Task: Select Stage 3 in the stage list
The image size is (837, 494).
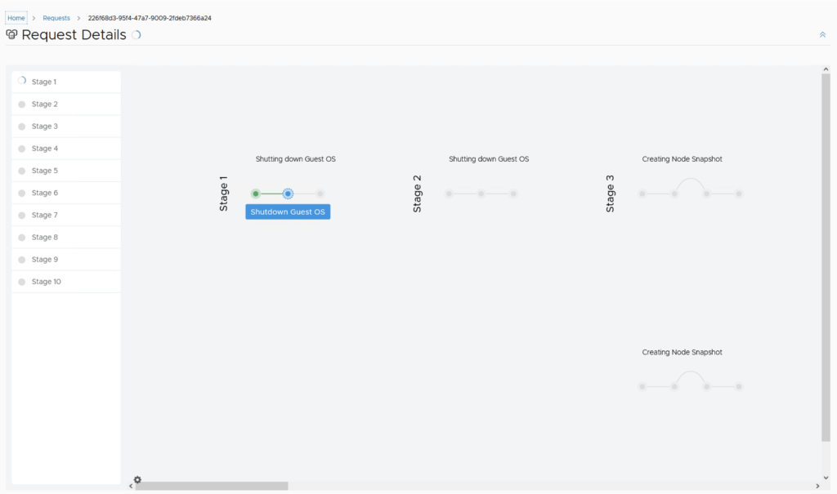Action: [45, 127]
